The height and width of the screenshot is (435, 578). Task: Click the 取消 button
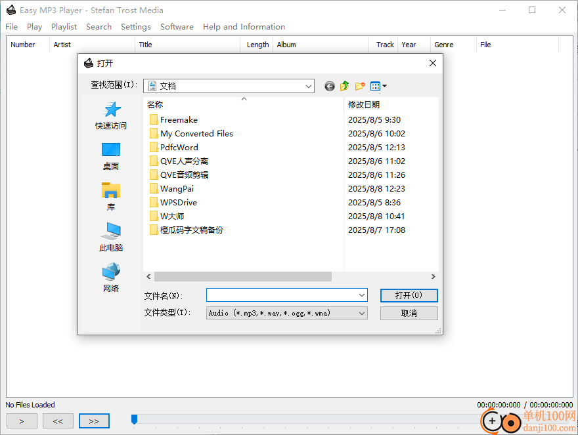pos(409,314)
